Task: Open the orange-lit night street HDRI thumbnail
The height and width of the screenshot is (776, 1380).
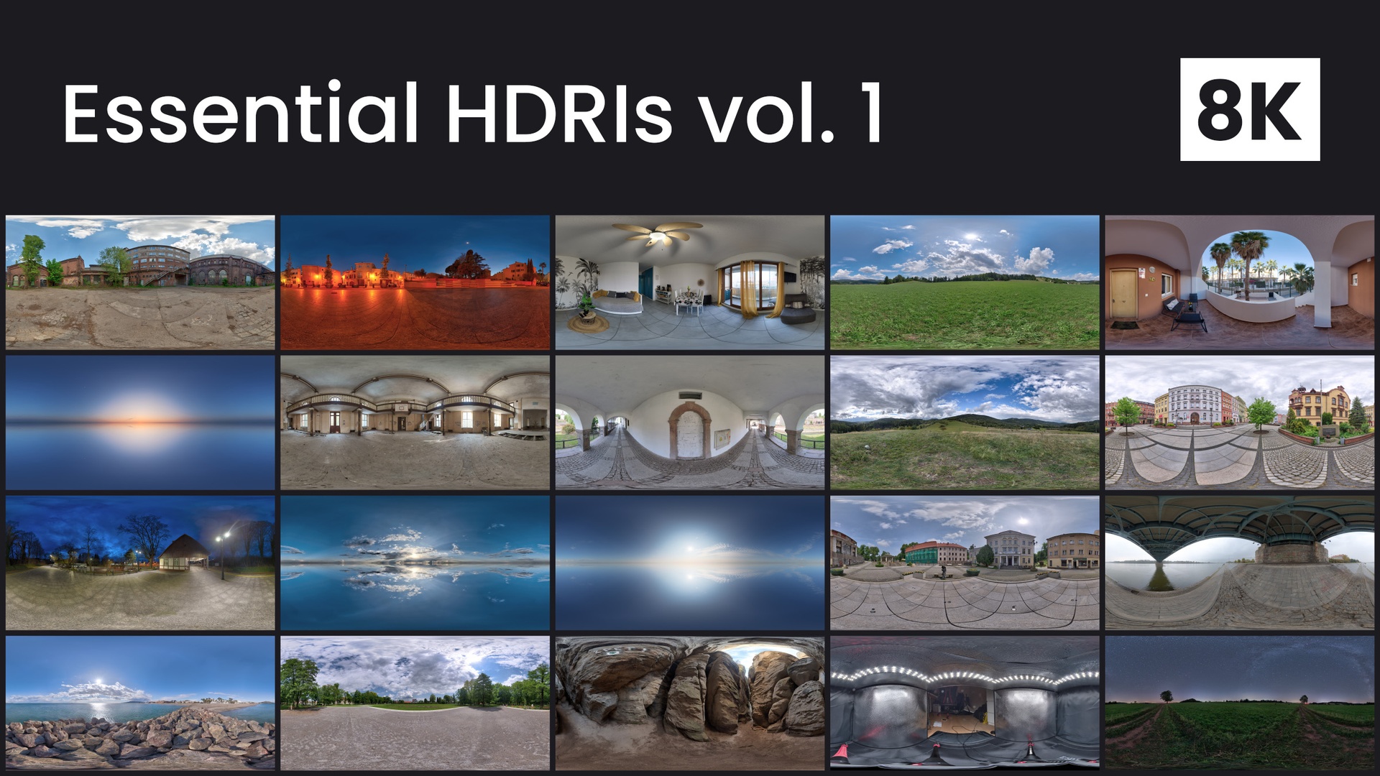Action: [415, 282]
